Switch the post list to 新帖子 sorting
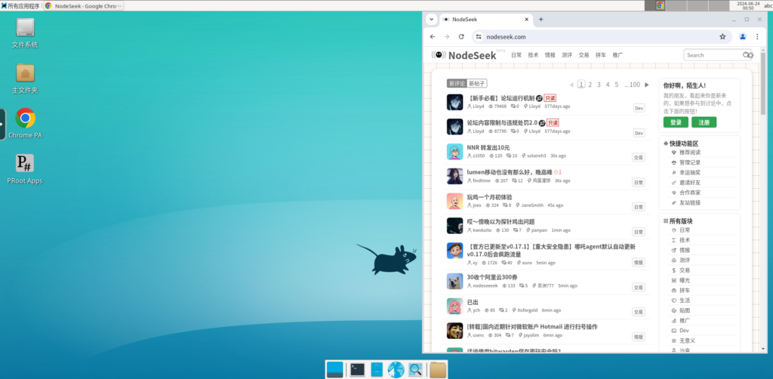The height and width of the screenshot is (379, 773). (477, 84)
